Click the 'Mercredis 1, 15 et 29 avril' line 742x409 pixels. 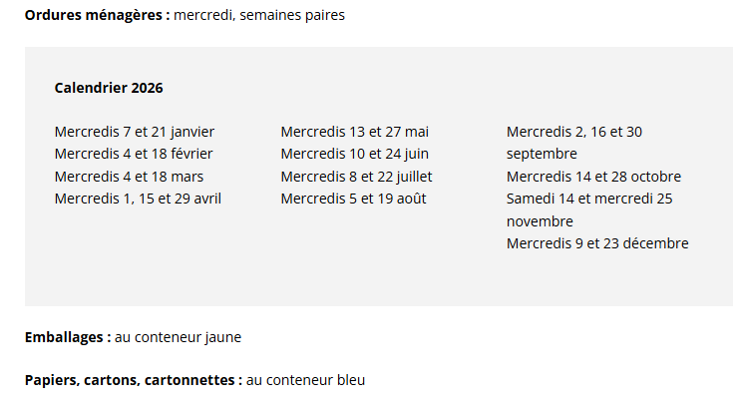138,199
